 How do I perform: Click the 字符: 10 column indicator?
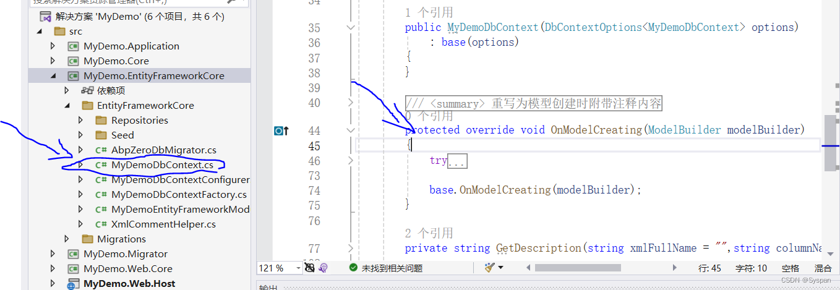(x=751, y=268)
